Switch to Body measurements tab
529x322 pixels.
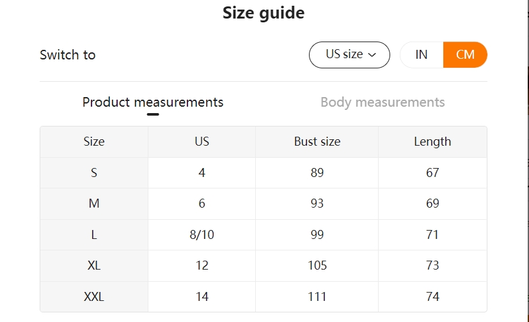point(383,102)
